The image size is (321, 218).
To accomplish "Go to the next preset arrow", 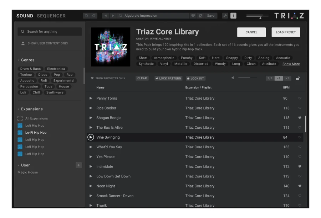I will 113,16.
